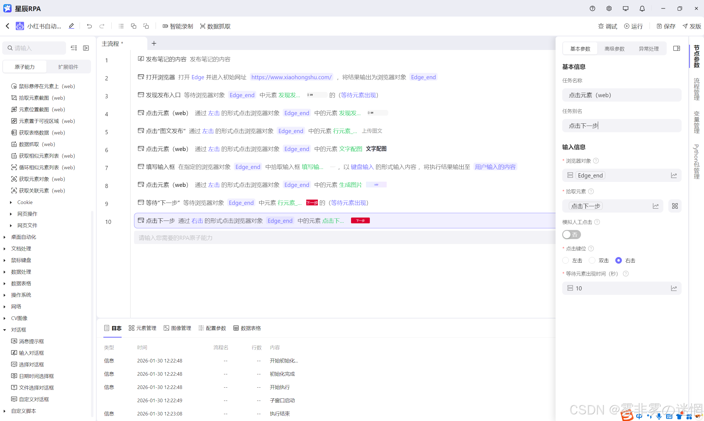The width and height of the screenshot is (704, 421).
Task: Click the 保存 save button
Action: (x=666, y=26)
